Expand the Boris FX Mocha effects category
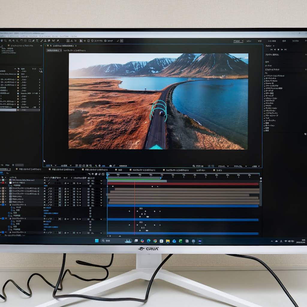 click(x=264, y=81)
